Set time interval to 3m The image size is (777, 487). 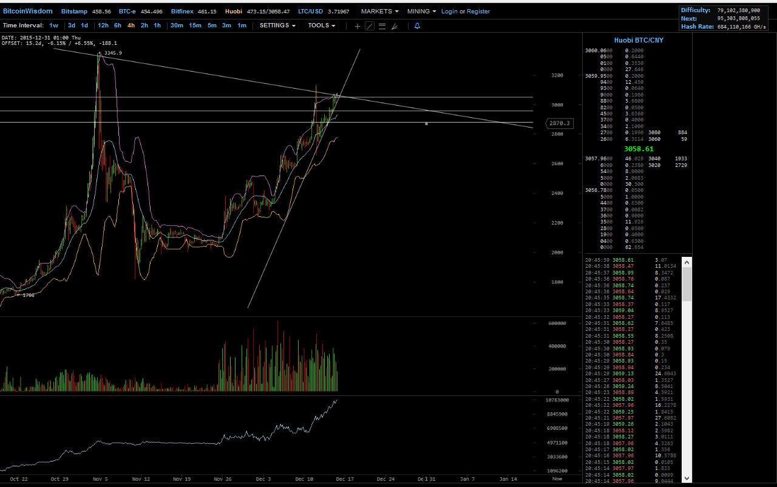(226, 26)
